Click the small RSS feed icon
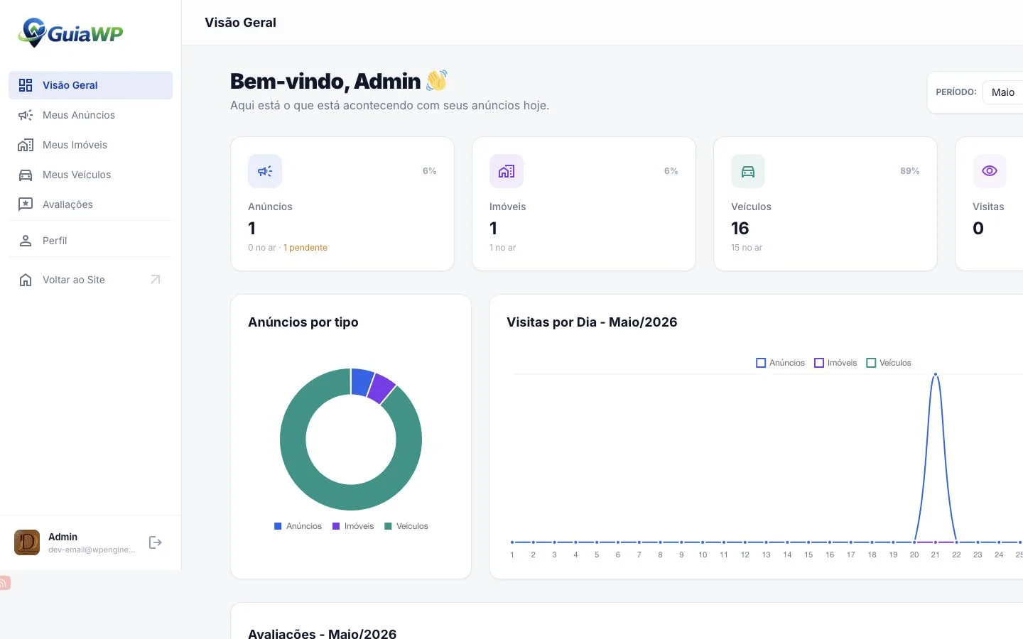This screenshot has height=639, width=1023. coord(4,583)
